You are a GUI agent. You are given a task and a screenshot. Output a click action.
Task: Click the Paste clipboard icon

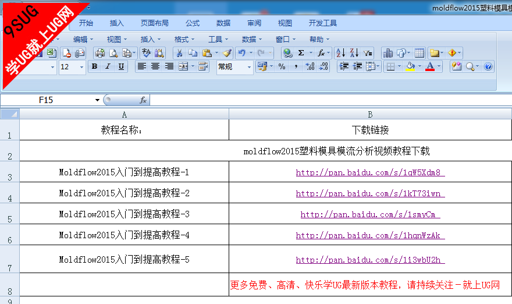point(207,53)
